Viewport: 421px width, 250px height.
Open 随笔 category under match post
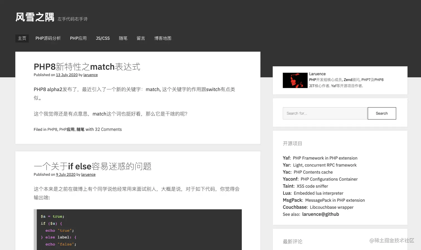coord(80,129)
